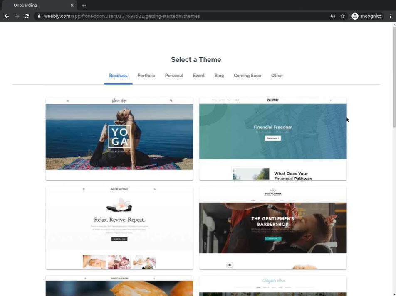The image size is (396, 296).
Task: Click the crossed-eye extension icon near the address bar
Action: tap(332, 16)
